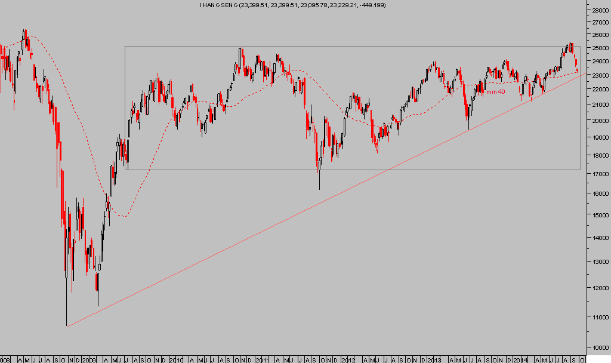Click the top-left corner of the range rectangle

125,47
